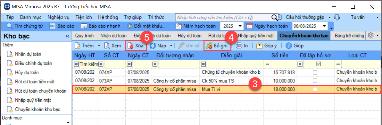Toggle the Đã lập hồ sơ filter checkbox
Viewport: 382px width, 125px height.
coord(319,64)
